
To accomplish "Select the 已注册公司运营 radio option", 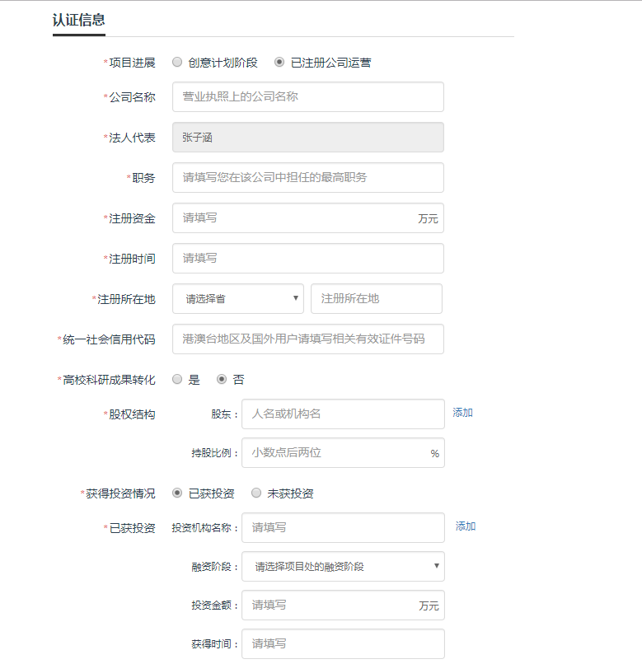I will [x=279, y=62].
